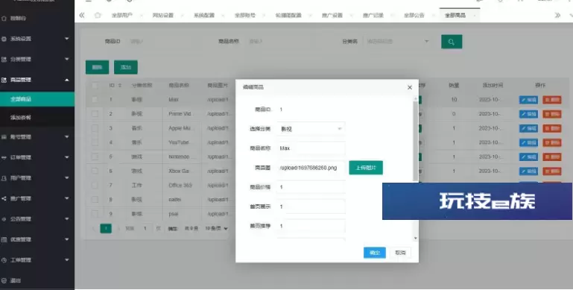This screenshot has height=290, width=573.
Task: Check the checkbox for row ID 1
Action: (x=95, y=99)
